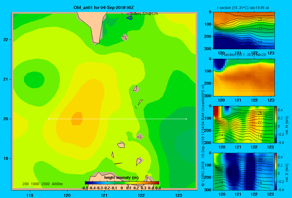Click the 0.4 tick on vel. N scale
The width and height of the screenshot is (292, 198).
280,110
